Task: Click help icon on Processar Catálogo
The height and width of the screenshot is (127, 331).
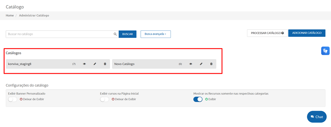Action: 283,33
